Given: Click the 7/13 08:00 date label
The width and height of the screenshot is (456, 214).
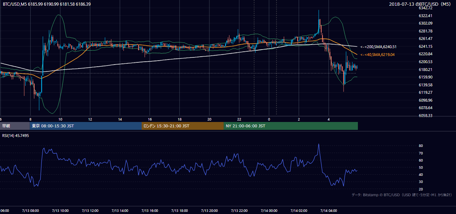Looking at the screenshot, I should click(30, 211).
